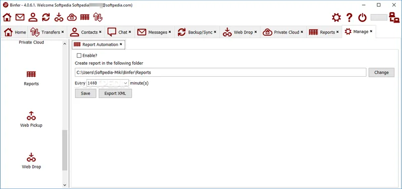Click sidebar scrollbar up arrow
Viewport: 402px width, 189px height.
tap(65, 44)
